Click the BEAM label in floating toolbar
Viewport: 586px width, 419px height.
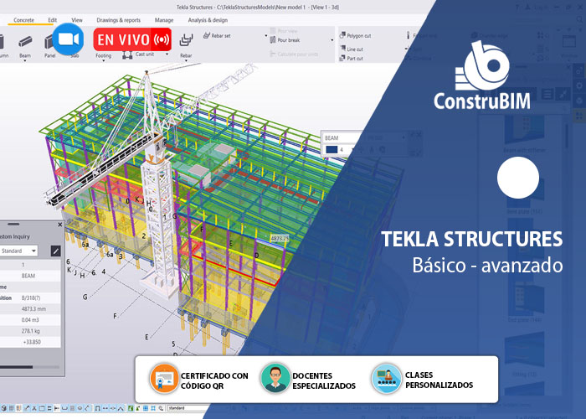(332, 138)
